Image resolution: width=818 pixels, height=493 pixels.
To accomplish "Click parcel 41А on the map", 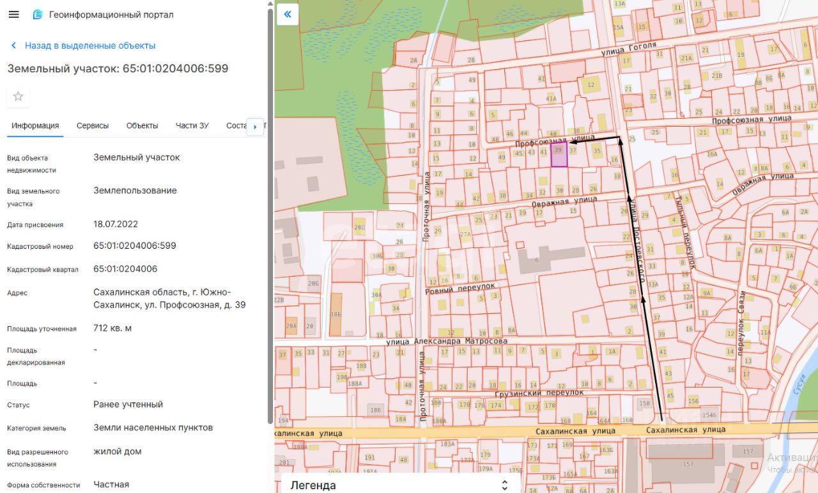I will point(552,98).
